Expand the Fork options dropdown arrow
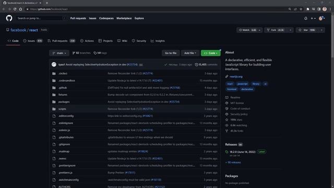The image size is (334, 188). (x=290, y=30)
